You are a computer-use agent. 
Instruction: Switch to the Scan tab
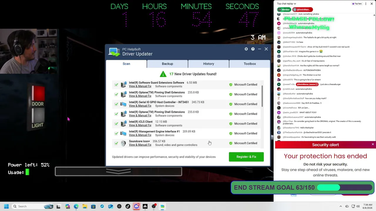click(126, 64)
